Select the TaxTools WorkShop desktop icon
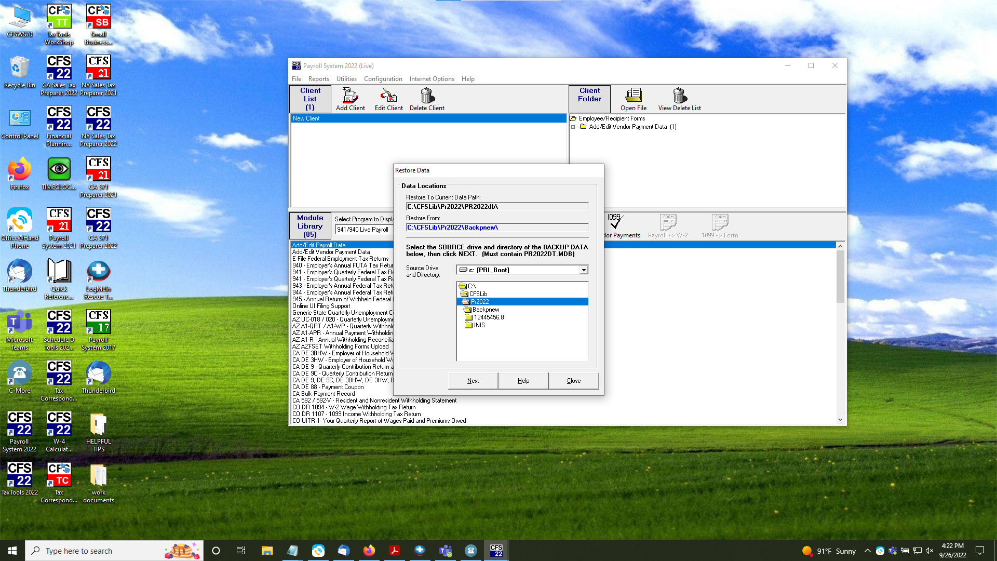Image resolution: width=997 pixels, height=561 pixels. 59,24
